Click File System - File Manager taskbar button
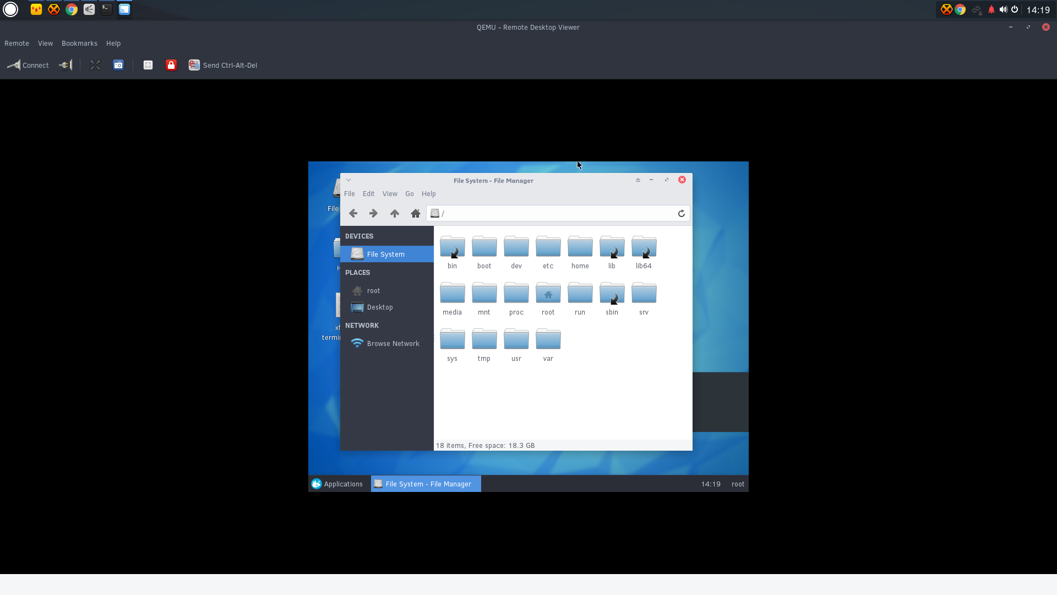The height and width of the screenshot is (595, 1057). click(x=426, y=484)
